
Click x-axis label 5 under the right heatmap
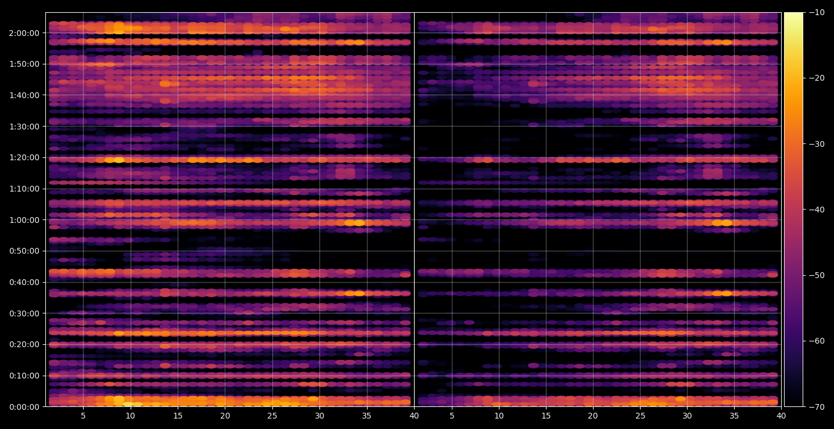click(x=451, y=416)
